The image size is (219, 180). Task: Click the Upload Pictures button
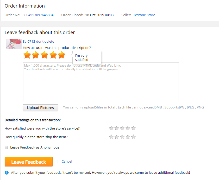[40, 108]
